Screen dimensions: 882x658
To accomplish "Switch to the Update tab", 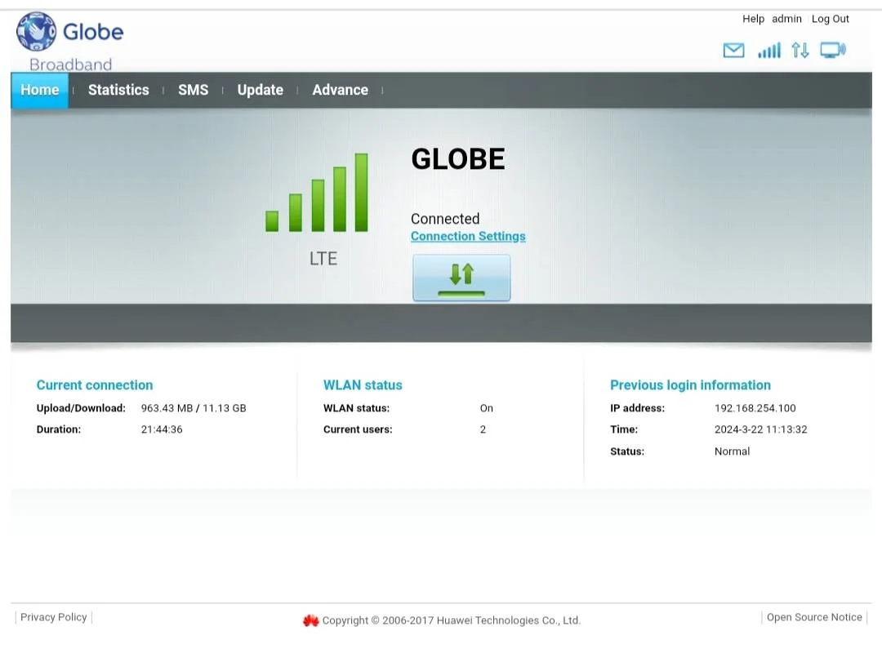I will pyautogui.click(x=260, y=90).
